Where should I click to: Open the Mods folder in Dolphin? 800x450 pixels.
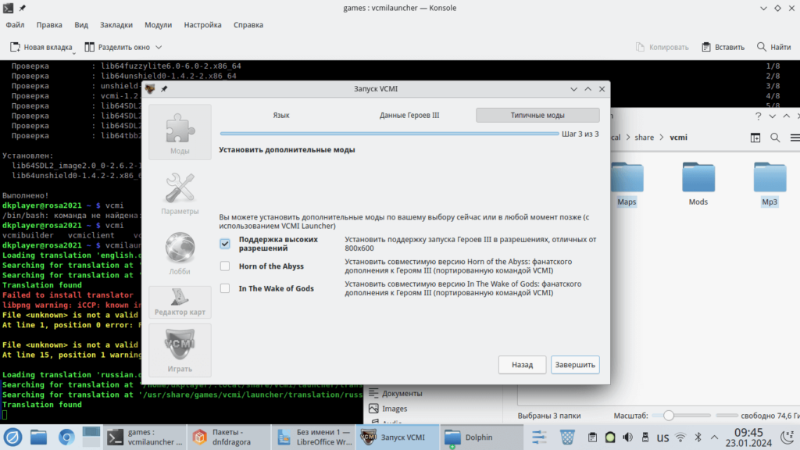698,184
